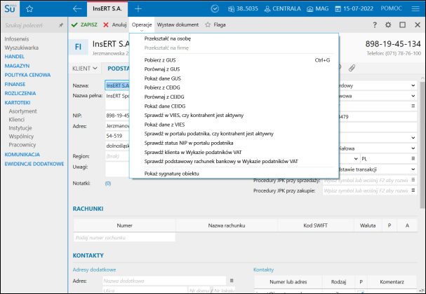
Task: Maximize the form with square icon
Action: click(402, 25)
